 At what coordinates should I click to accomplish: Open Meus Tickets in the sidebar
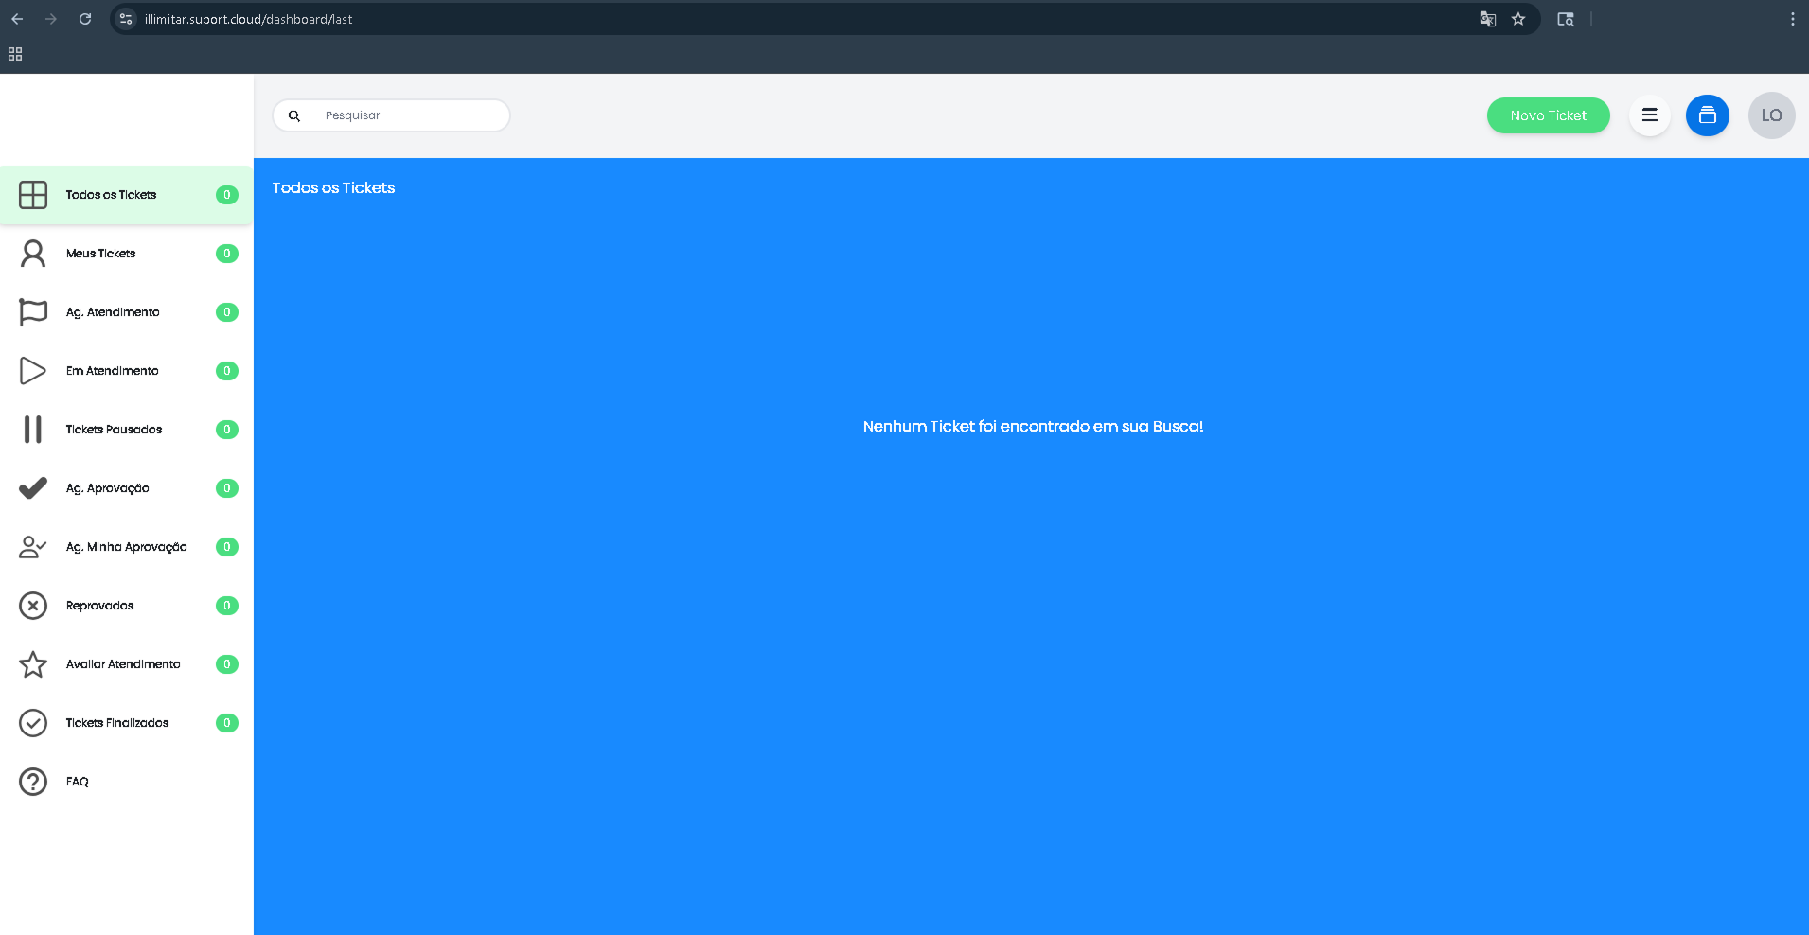pos(100,254)
